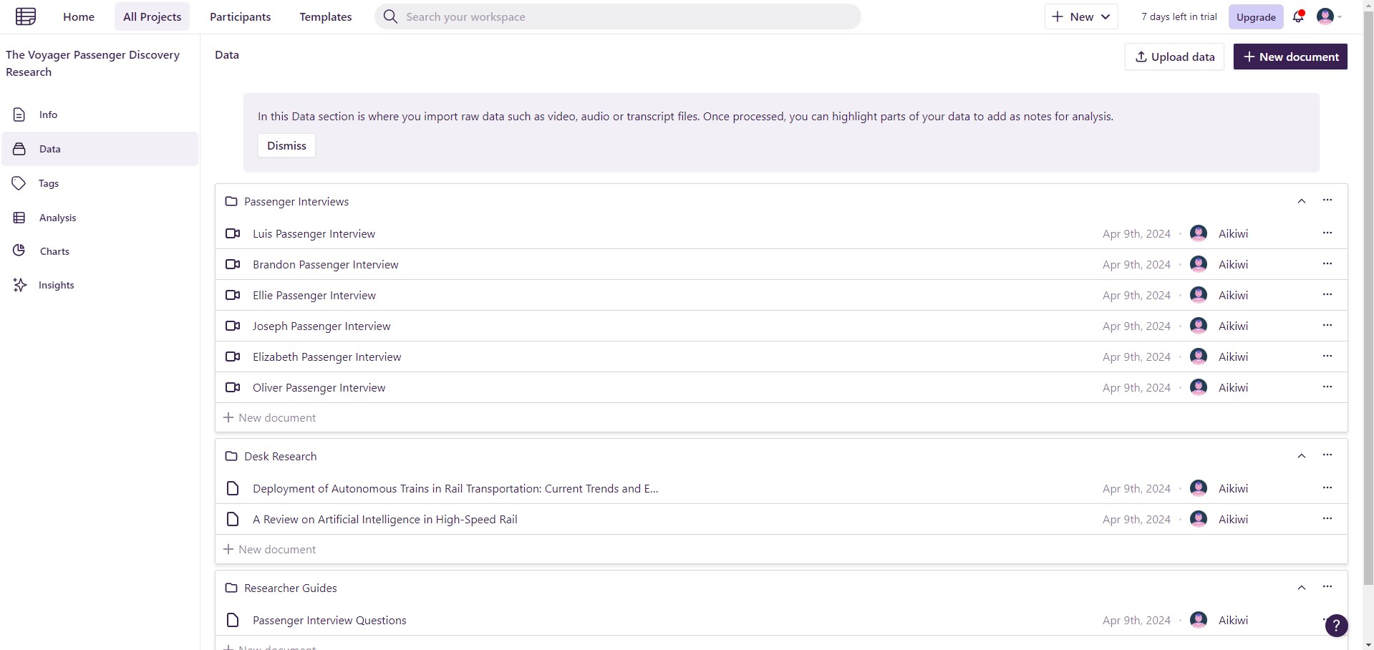The image size is (1374, 650).
Task: Switch to the Participants tab
Action: pyautogui.click(x=240, y=16)
